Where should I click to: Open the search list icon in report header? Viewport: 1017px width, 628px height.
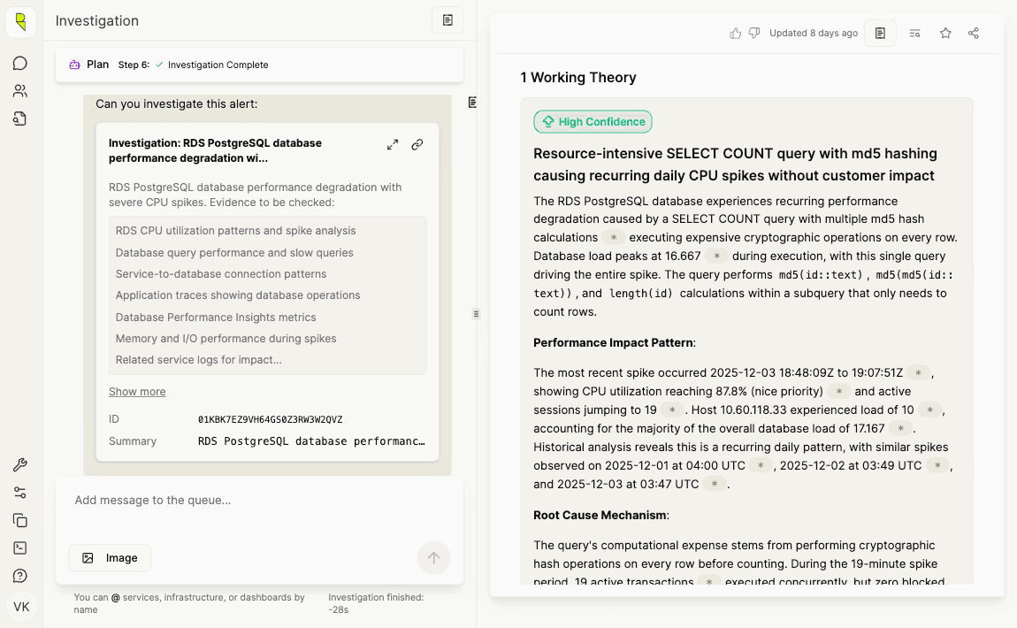915,33
